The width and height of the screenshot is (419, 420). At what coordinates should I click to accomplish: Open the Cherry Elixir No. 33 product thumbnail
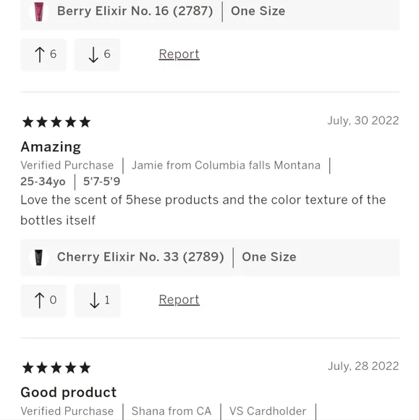coord(39,257)
